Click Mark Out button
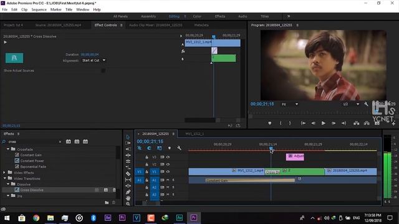399x224 pixels. coord(290,123)
